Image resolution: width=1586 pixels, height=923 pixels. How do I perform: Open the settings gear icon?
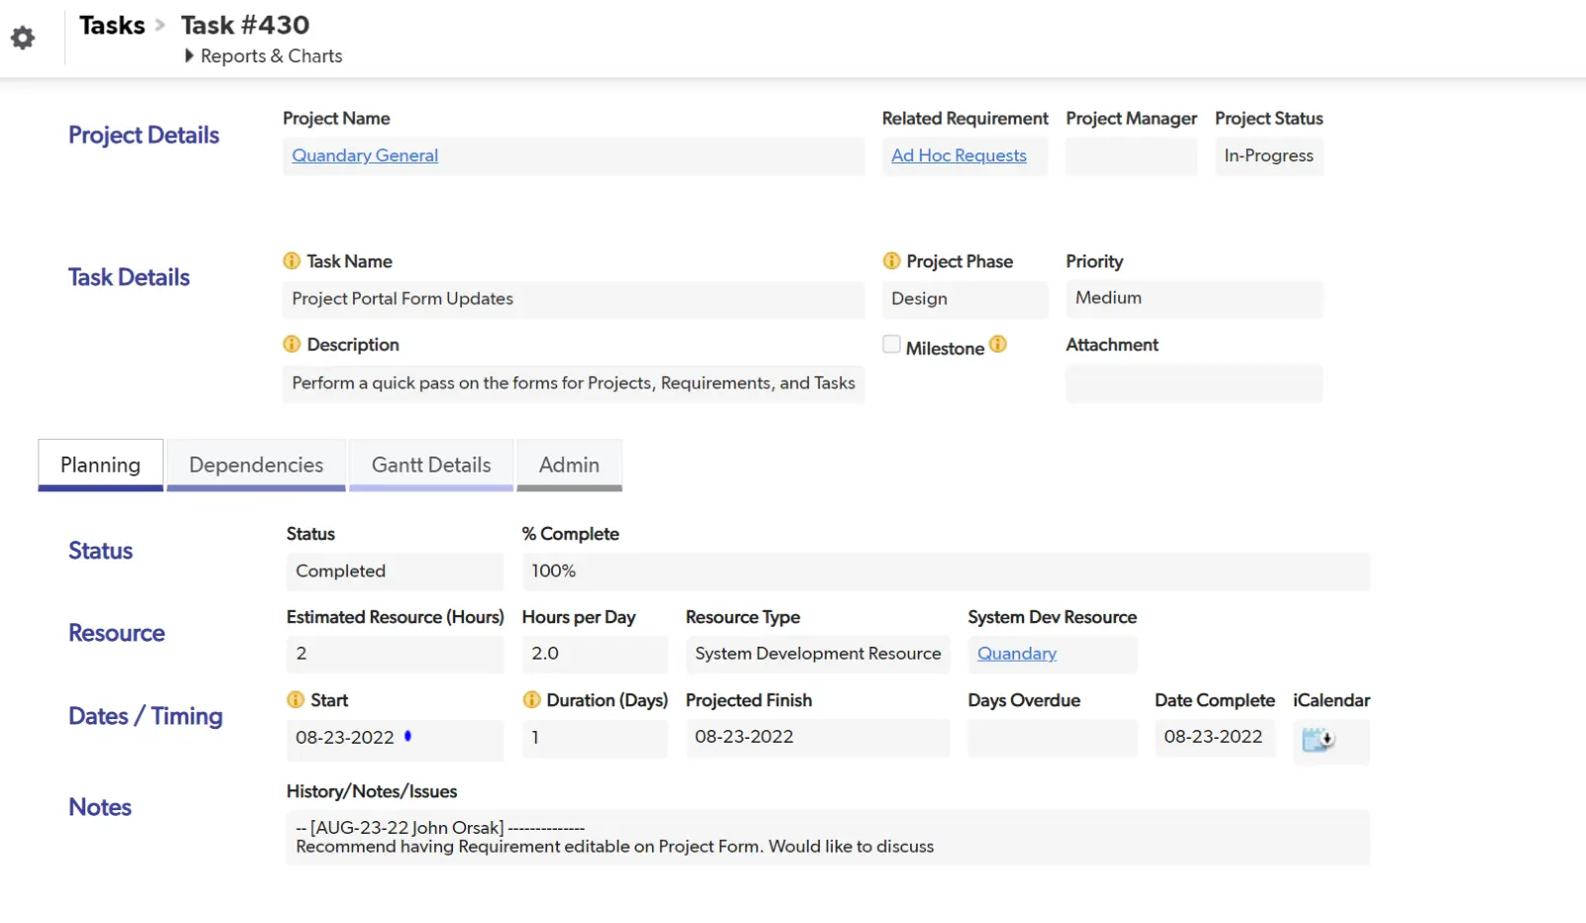(x=23, y=38)
